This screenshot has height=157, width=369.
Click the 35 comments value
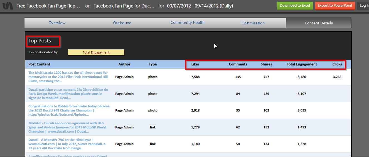(x=238, y=110)
